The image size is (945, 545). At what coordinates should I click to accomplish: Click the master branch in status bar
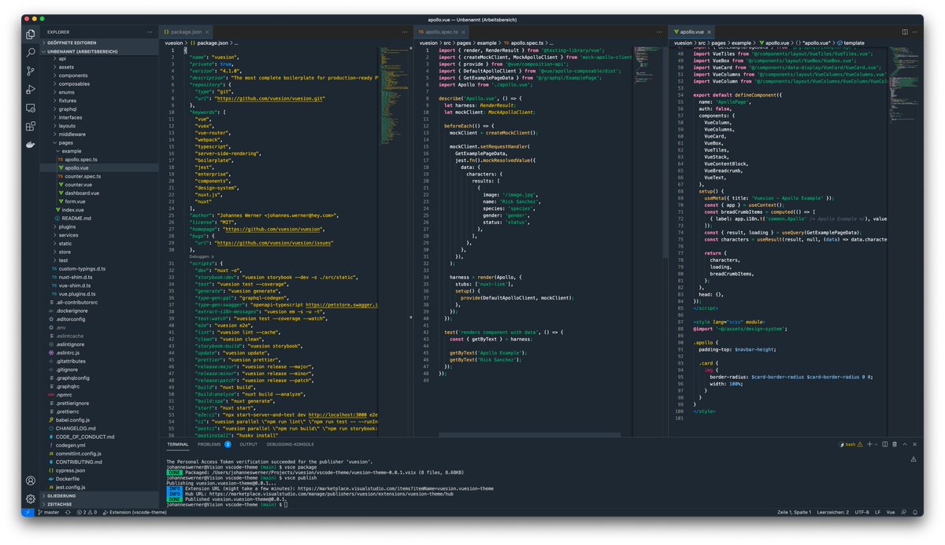pos(49,512)
